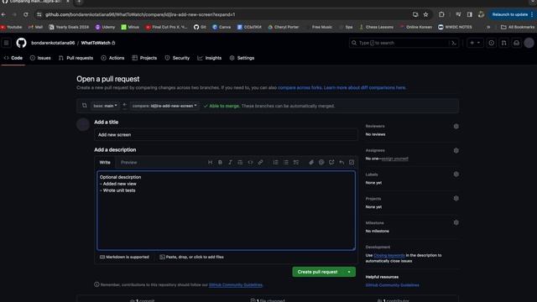Switch to the Preview tab
The width and height of the screenshot is (537, 302).
128,162
